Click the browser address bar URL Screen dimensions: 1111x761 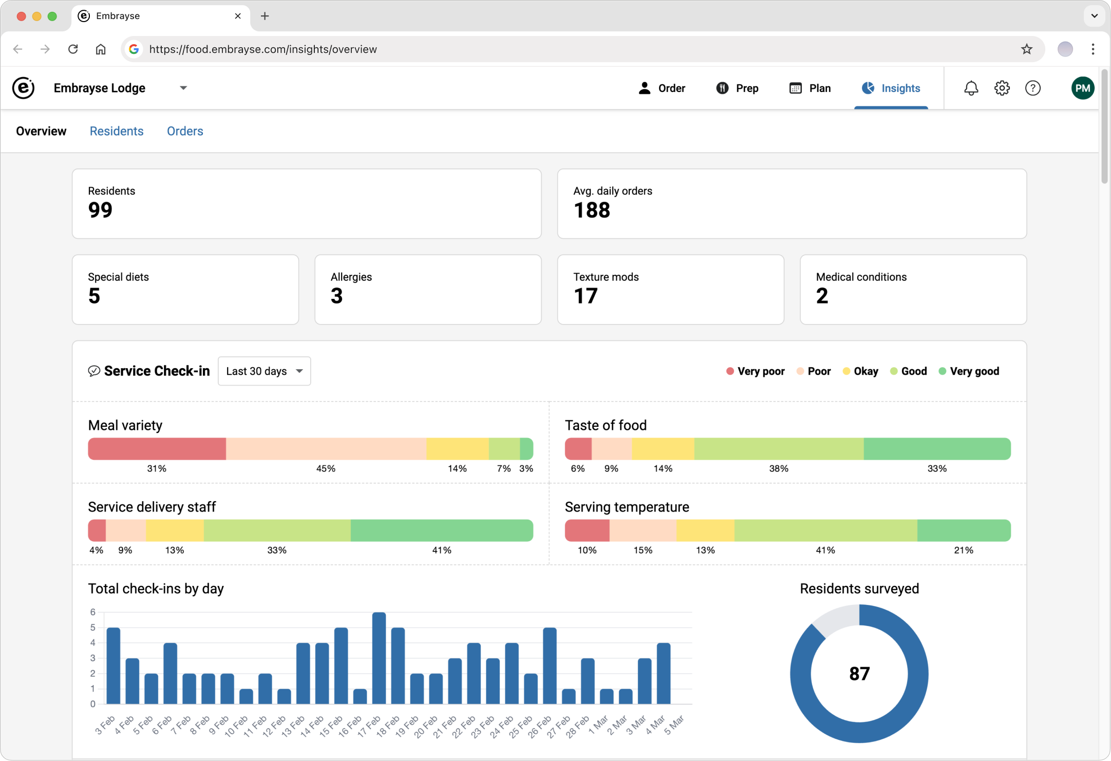(263, 49)
